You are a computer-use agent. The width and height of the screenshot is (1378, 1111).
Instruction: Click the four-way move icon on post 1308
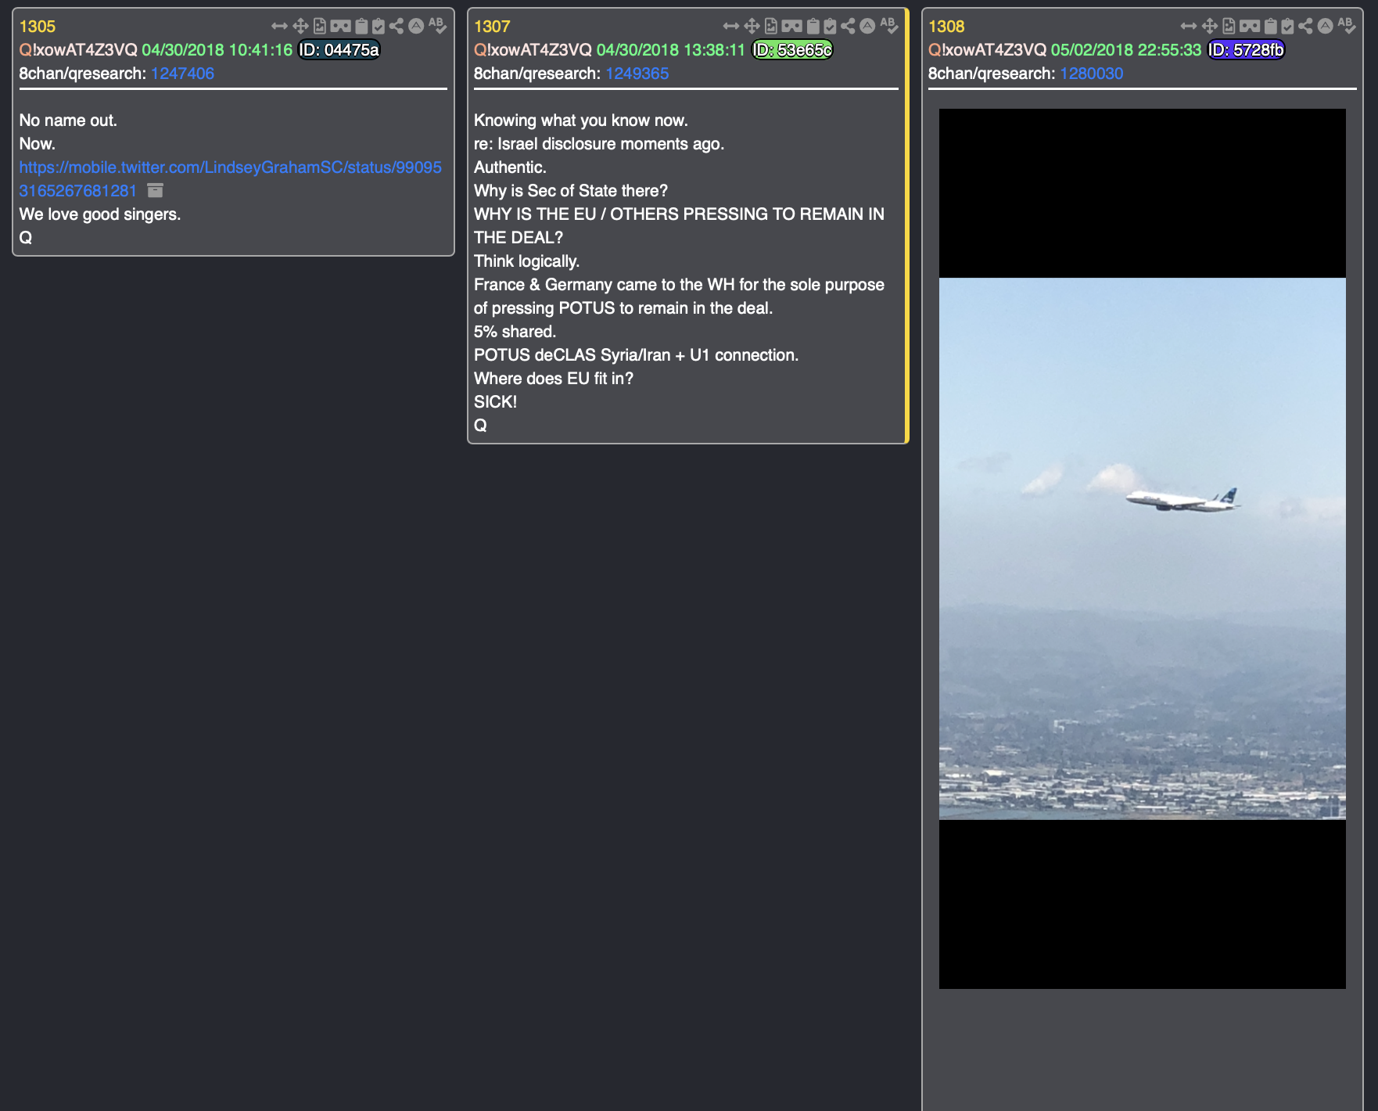click(x=1210, y=26)
